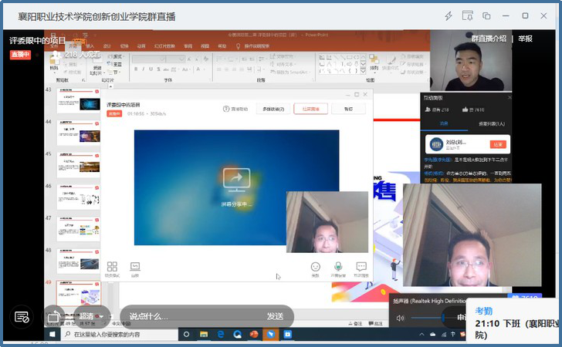Toggle Underline in PowerPoint font group
562x347 pixels.
point(151,69)
